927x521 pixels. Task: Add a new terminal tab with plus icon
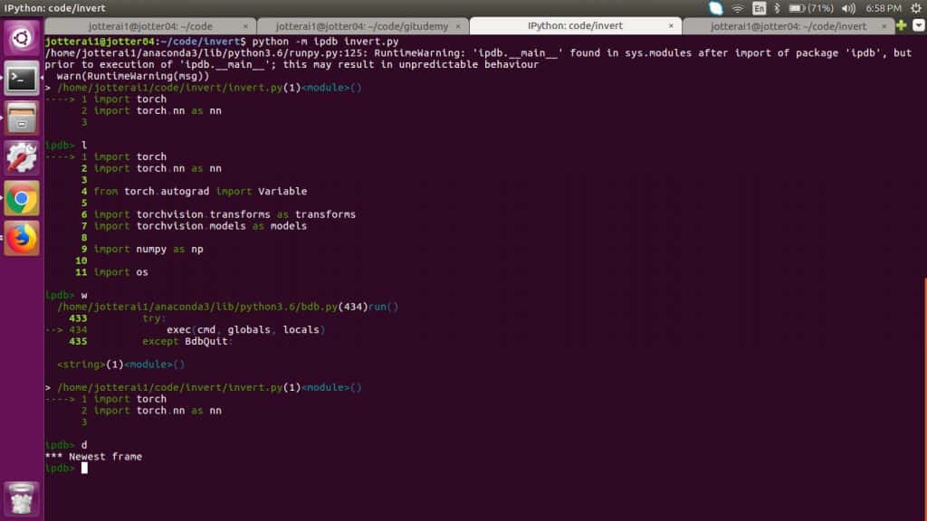tap(901, 25)
